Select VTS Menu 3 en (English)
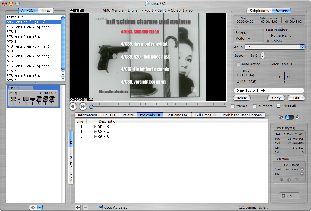The image size is (311, 211). (34, 46)
